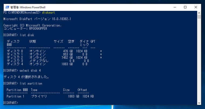Click the vertical scrollbar thumb

(199, 17)
